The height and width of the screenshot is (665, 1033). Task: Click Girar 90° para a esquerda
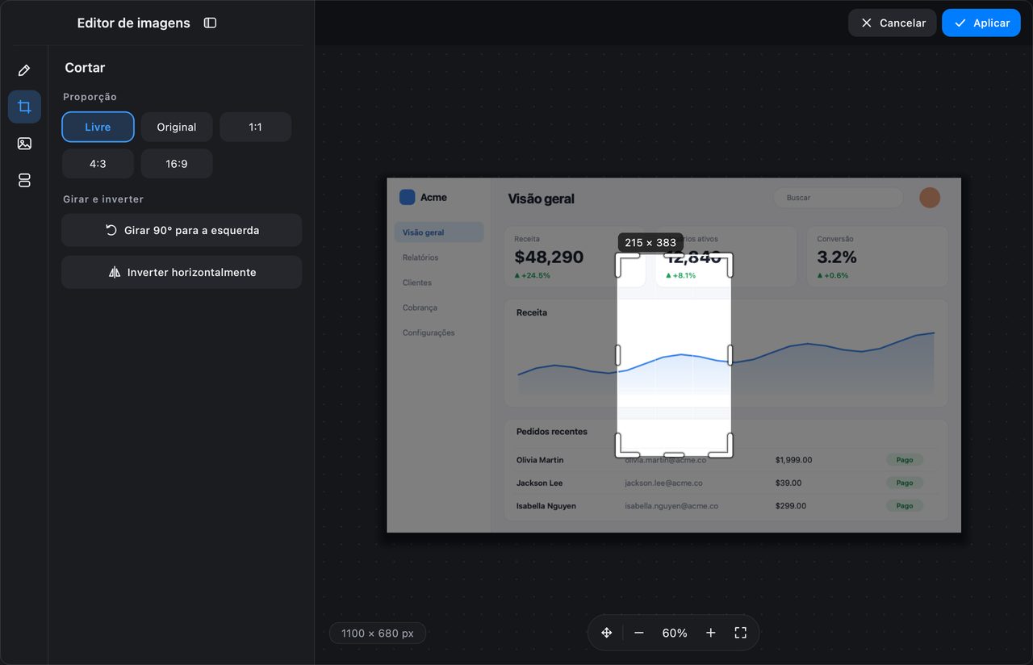click(x=182, y=230)
